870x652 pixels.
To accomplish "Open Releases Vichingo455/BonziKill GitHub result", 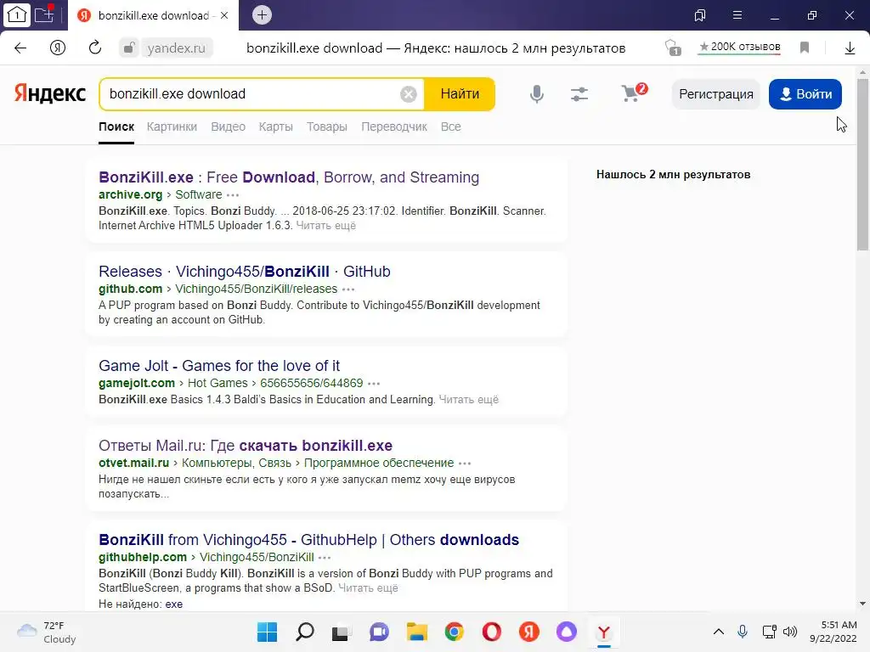I will point(244,272).
